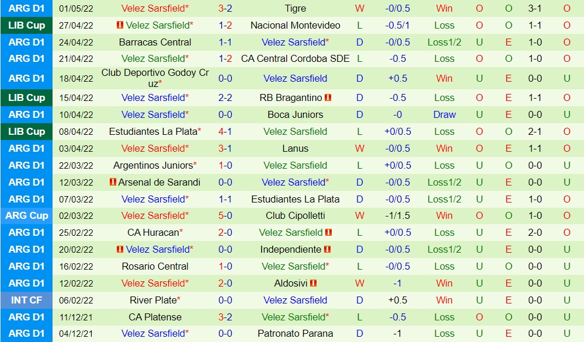Click red card icon in the CA Huracan row
The height and width of the screenshot is (342, 584).
[329, 232]
